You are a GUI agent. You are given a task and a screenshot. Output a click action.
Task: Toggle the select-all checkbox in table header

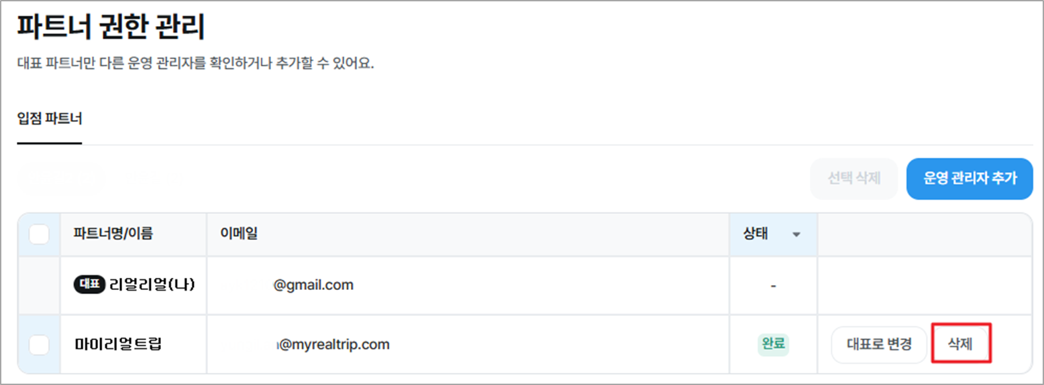(x=39, y=234)
